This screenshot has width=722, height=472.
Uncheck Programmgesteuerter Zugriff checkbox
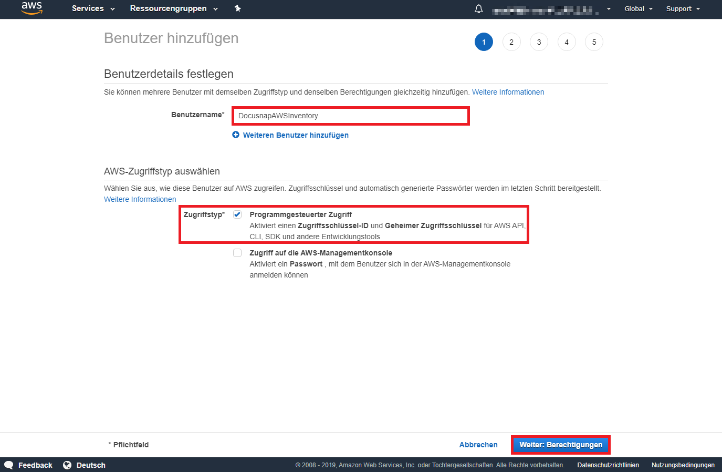point(237,214)
